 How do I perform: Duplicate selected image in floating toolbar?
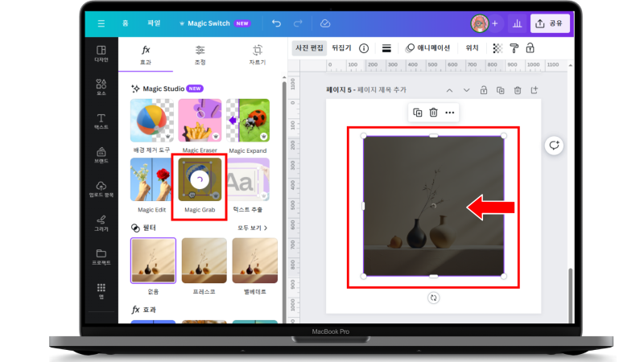pyautogui.click(x=417, y=113)
